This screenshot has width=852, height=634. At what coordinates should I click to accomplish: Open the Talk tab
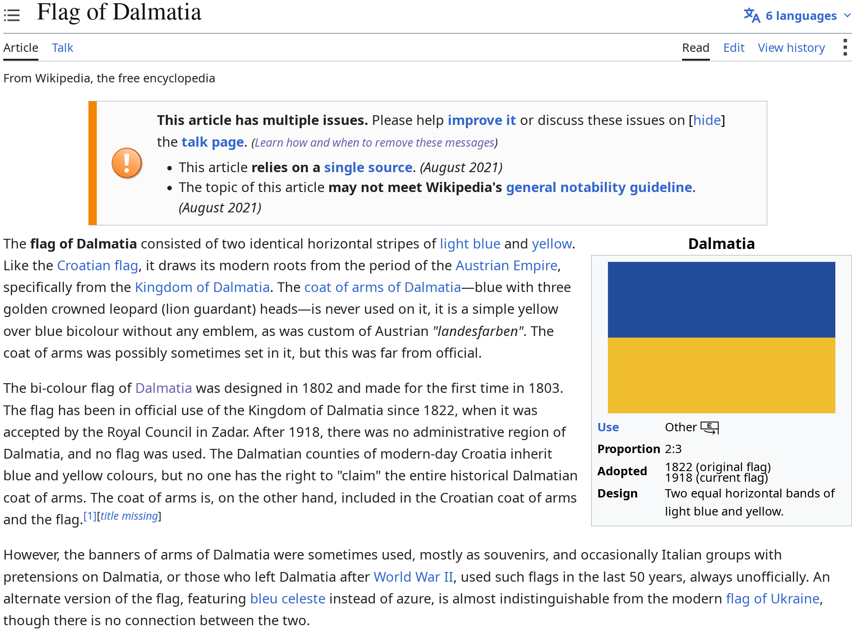(x=63, y=48)
